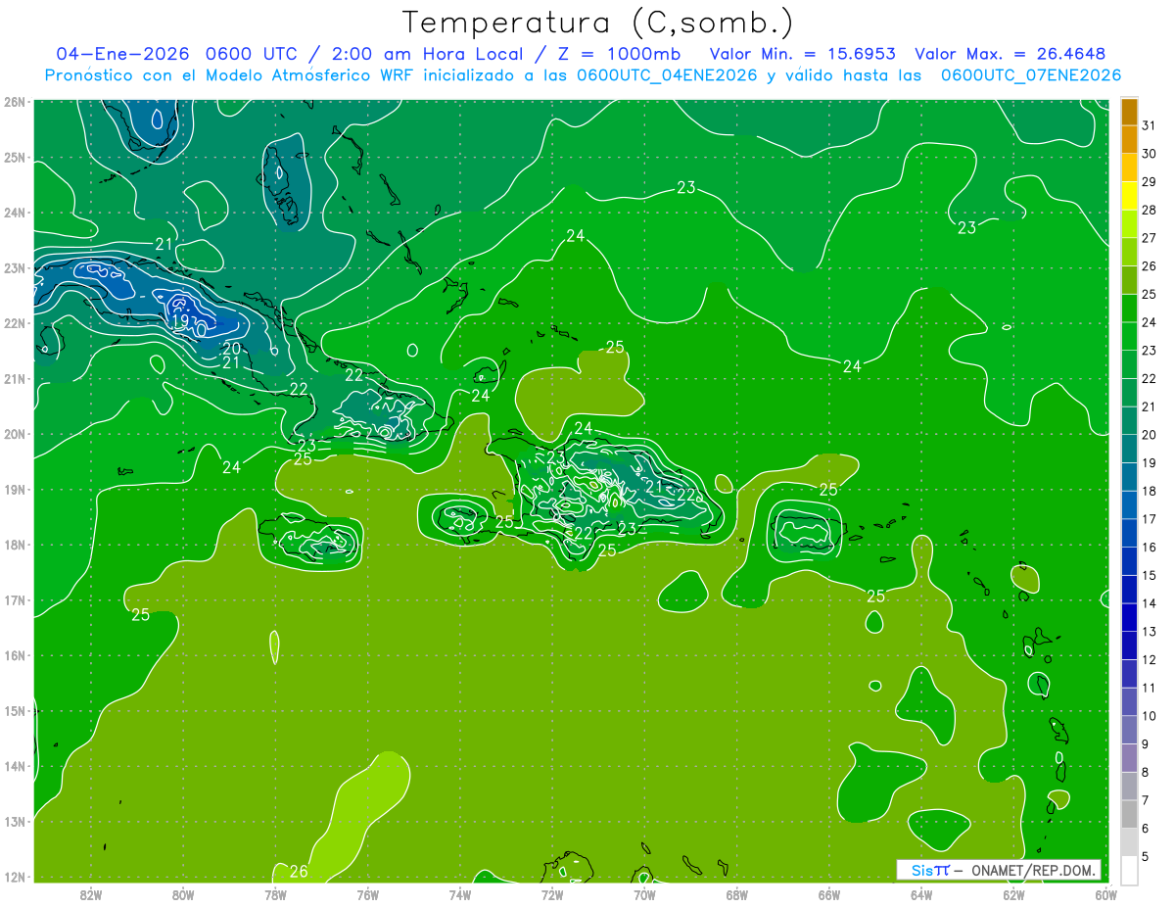Click the 'Valor Min. = 15.6953' readout
1175x908 pixels.
(x=803, y=54)
